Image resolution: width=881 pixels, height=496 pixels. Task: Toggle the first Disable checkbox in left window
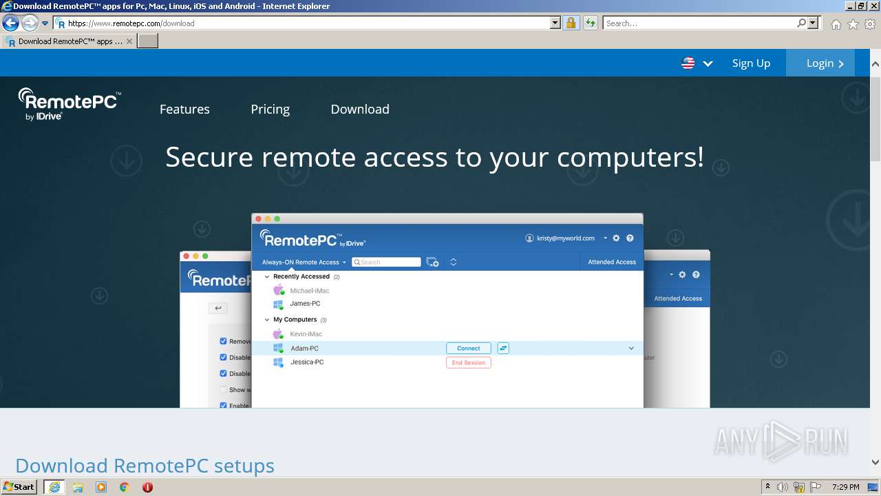coord(223,358)
